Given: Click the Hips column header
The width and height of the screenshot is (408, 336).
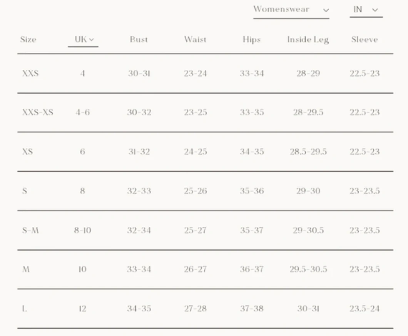Looking at the screenshot, I should tap(251, 40).
